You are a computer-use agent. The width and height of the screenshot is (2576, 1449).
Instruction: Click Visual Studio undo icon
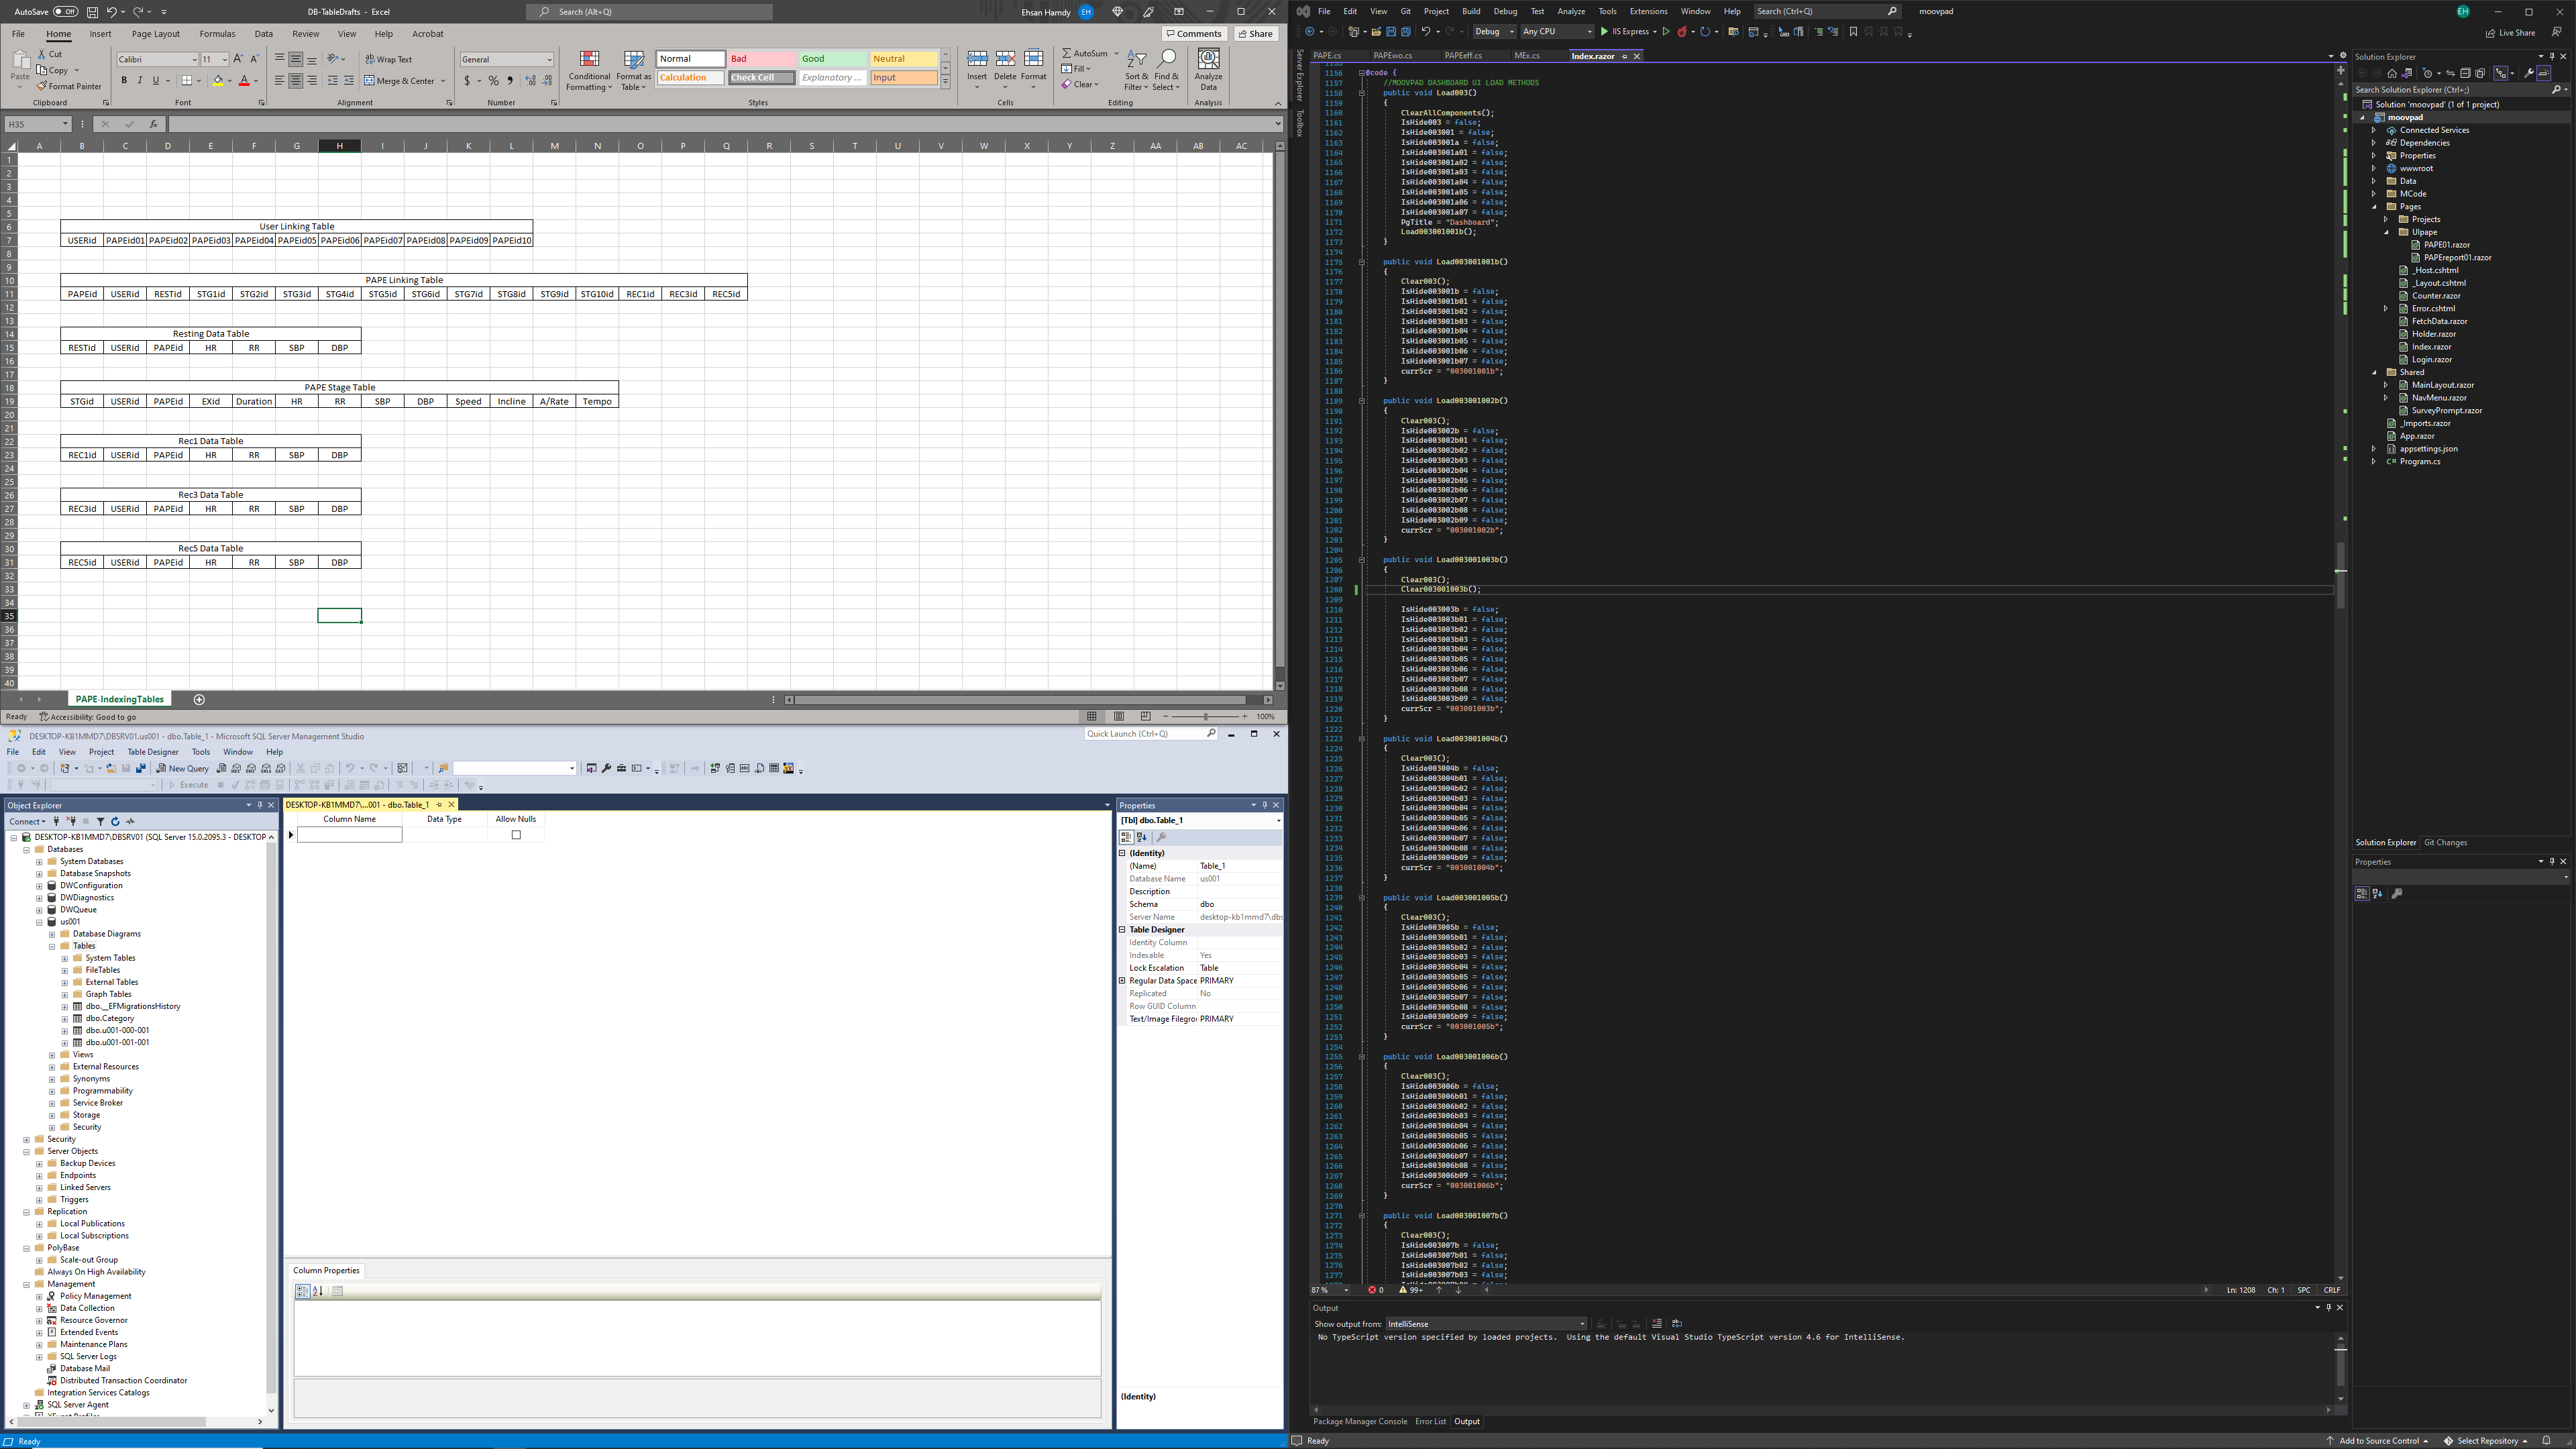(x=1425, y=32)
